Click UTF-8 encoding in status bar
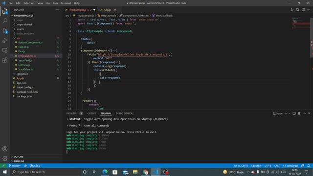This screenshot has width=313, height=176. (x=268, y=166)
